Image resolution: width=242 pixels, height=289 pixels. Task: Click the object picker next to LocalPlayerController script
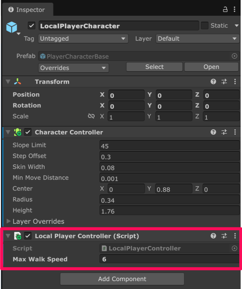click(x=234, y=248)
